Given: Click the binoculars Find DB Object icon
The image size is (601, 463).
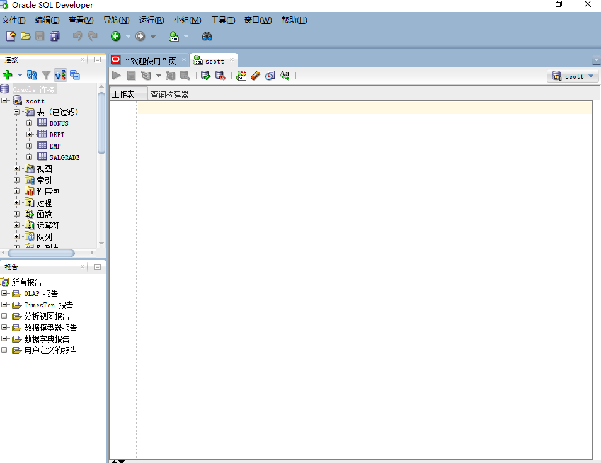Looking at the screenshot, I should pyautogui.click(x=207, y=37).
